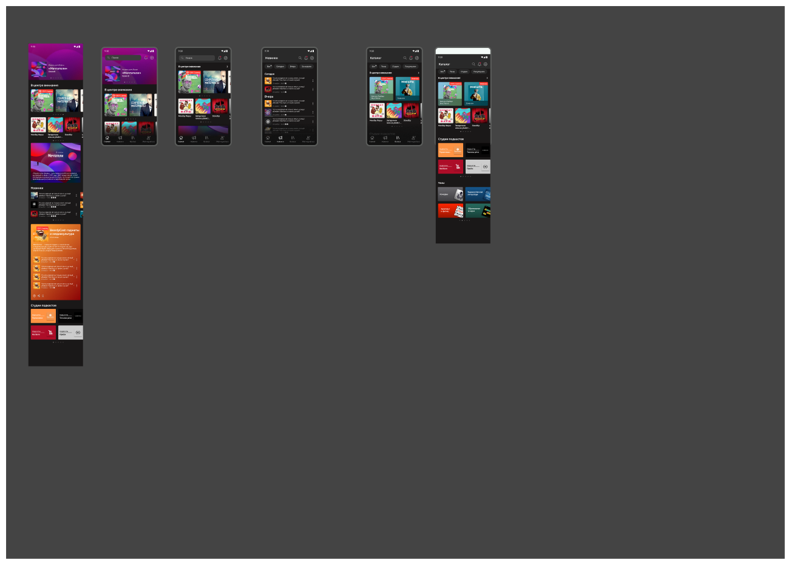Select the Сегодня filter chip on Новинки screen
This screenshot has height=565, width=791.
pos(280,66)
